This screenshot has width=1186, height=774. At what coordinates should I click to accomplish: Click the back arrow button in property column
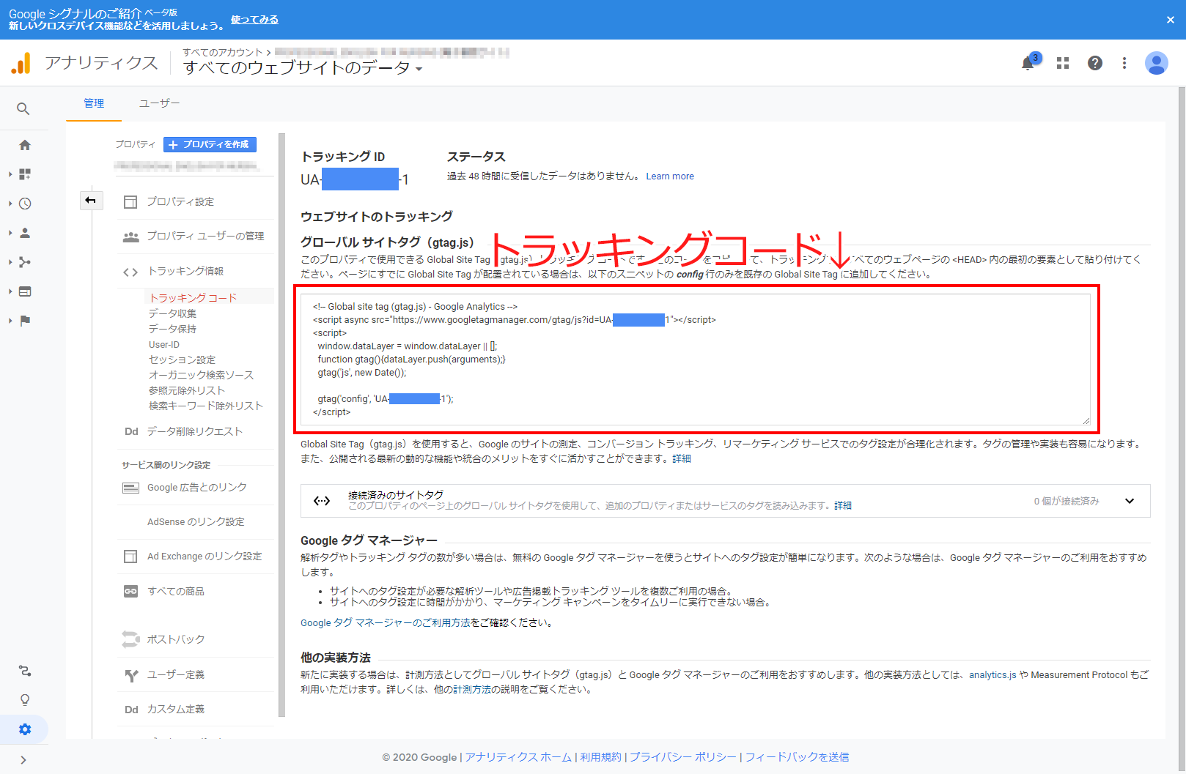click(91, 201)
